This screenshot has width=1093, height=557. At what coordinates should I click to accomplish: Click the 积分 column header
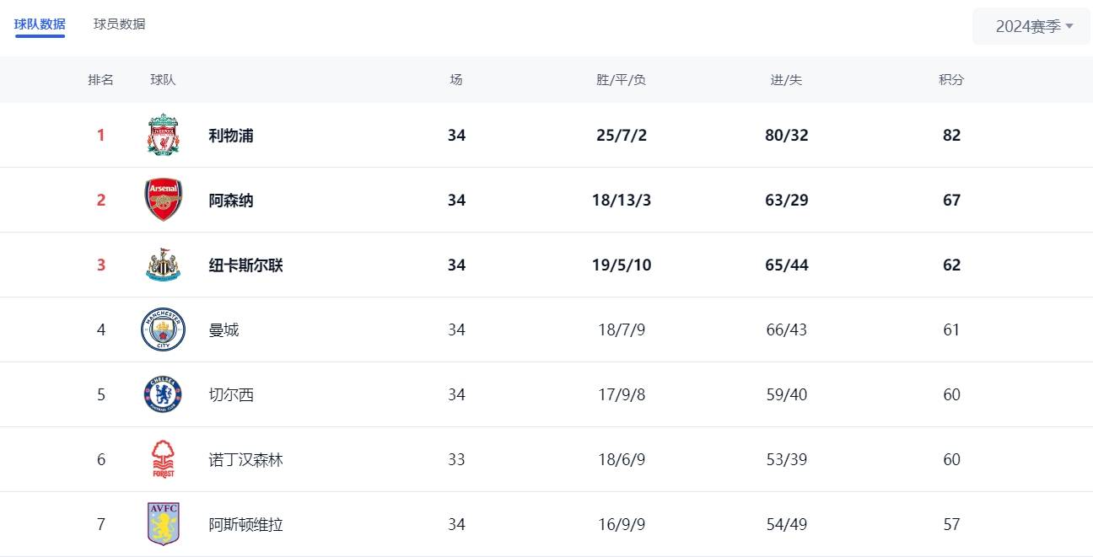pos(951,80)
